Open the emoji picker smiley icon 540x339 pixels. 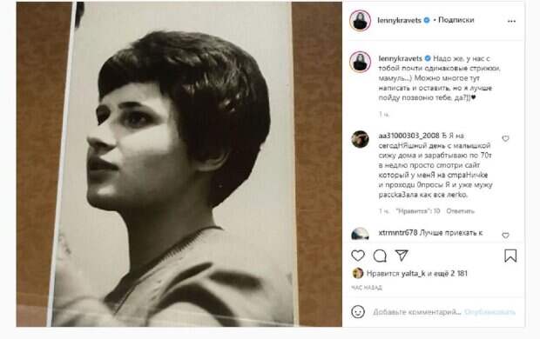pos(358,312)
